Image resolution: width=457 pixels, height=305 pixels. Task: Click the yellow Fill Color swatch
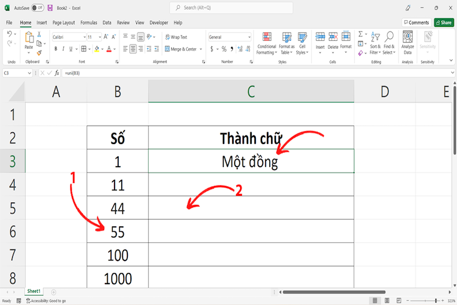[x=97, y=49]
